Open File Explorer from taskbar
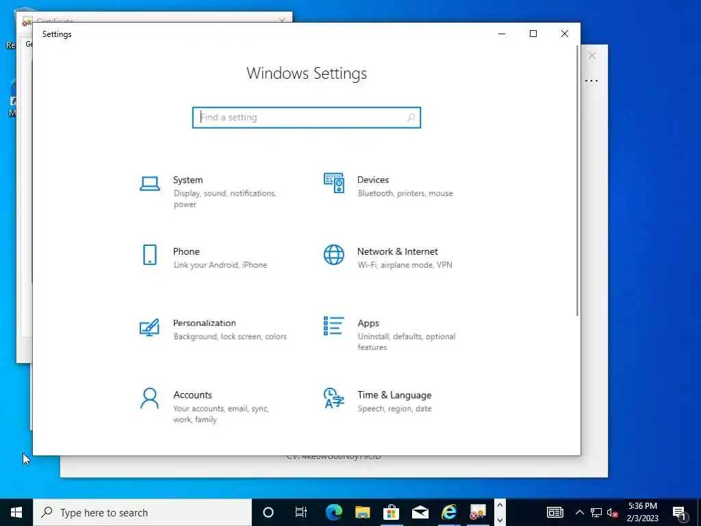 pyautogui.click(x=363, y=512)
